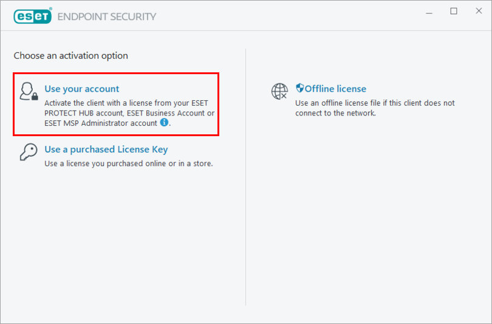
Task: Click the ESET PROTECT HUB account description
Action: pyautogui.click(x=129, y=112)
